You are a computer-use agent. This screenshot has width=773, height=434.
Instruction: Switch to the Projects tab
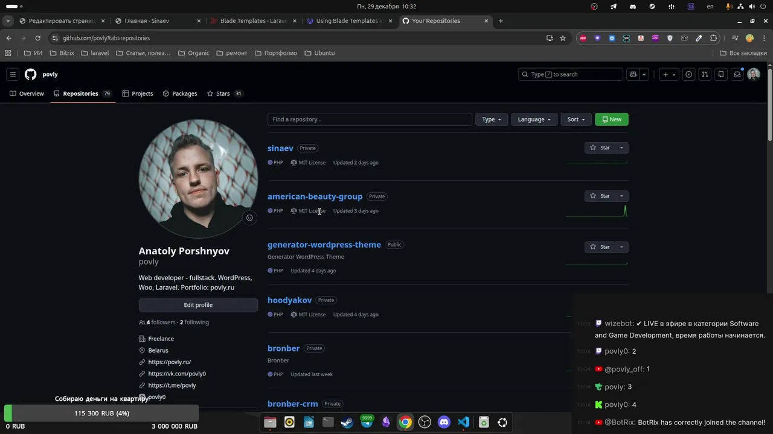tap(138, 93)
